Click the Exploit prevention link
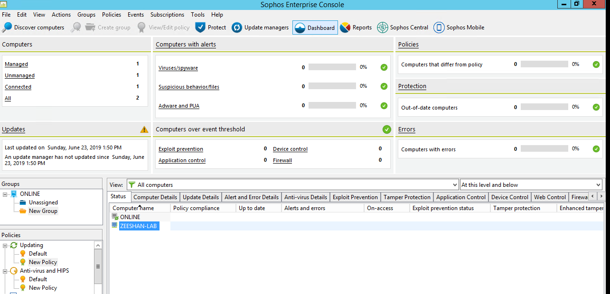This screenshot has height=294, width=610. 181,149
